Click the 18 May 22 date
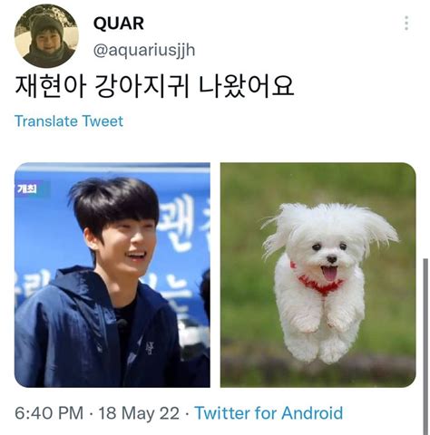Image resolution: width=430 pixels, height=435 pixels. 139,413
